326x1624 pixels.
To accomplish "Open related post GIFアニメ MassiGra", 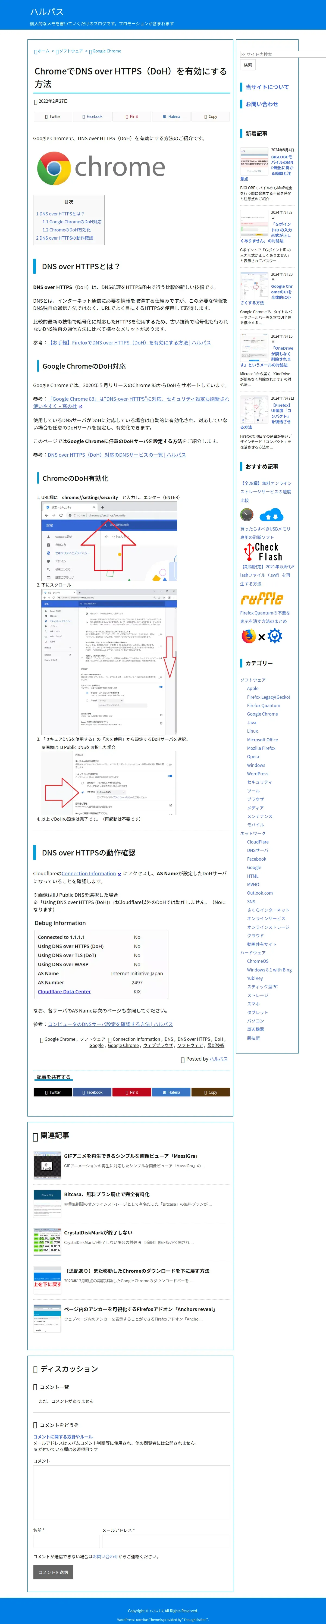I will 131,1156.
